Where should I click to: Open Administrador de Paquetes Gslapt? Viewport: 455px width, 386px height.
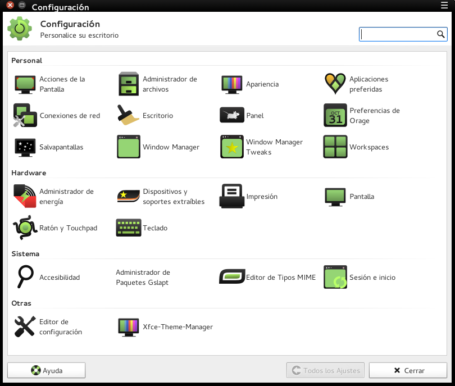[x=143, y=278]
